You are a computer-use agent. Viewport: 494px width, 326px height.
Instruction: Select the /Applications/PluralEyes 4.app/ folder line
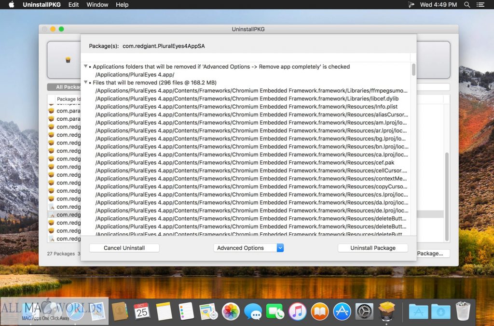(135, 75)
